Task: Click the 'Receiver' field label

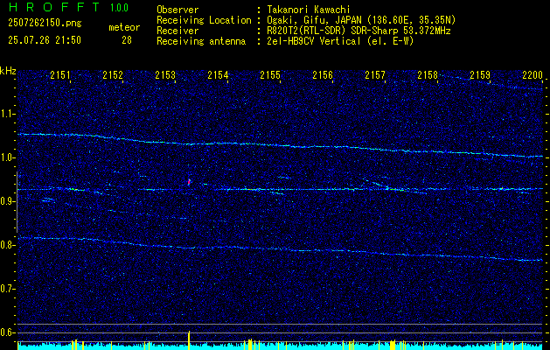Action: (178, 31)
